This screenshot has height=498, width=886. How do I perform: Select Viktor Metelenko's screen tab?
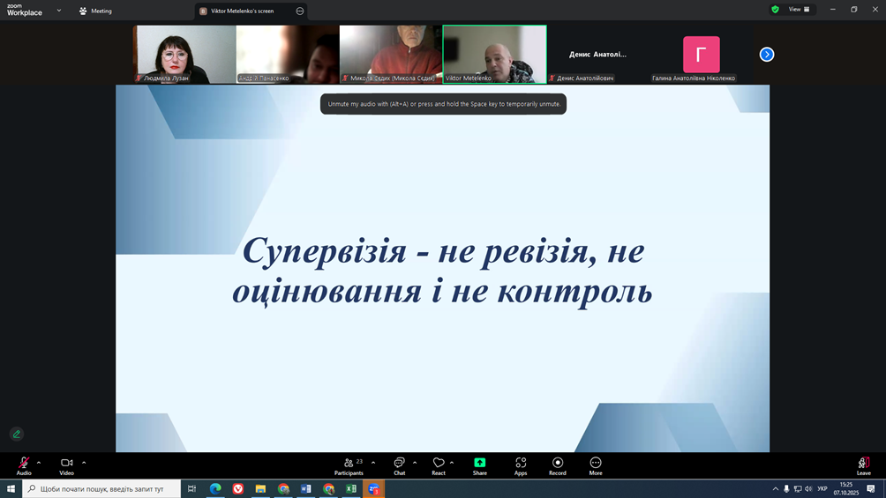click(x=242, y=11)
